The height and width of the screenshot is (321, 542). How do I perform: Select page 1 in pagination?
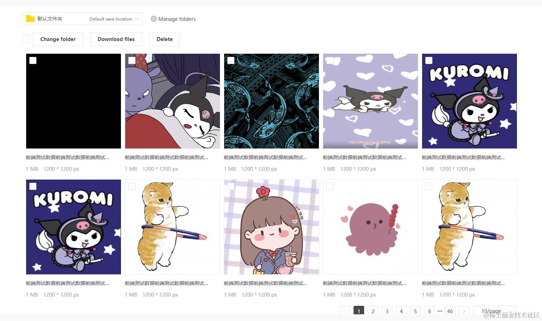click(x=359, y=311)
